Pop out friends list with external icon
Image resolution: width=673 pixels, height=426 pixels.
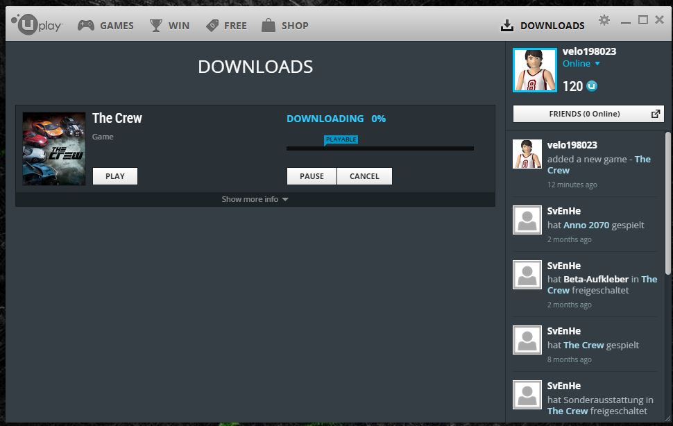click(x=656, y=114)
